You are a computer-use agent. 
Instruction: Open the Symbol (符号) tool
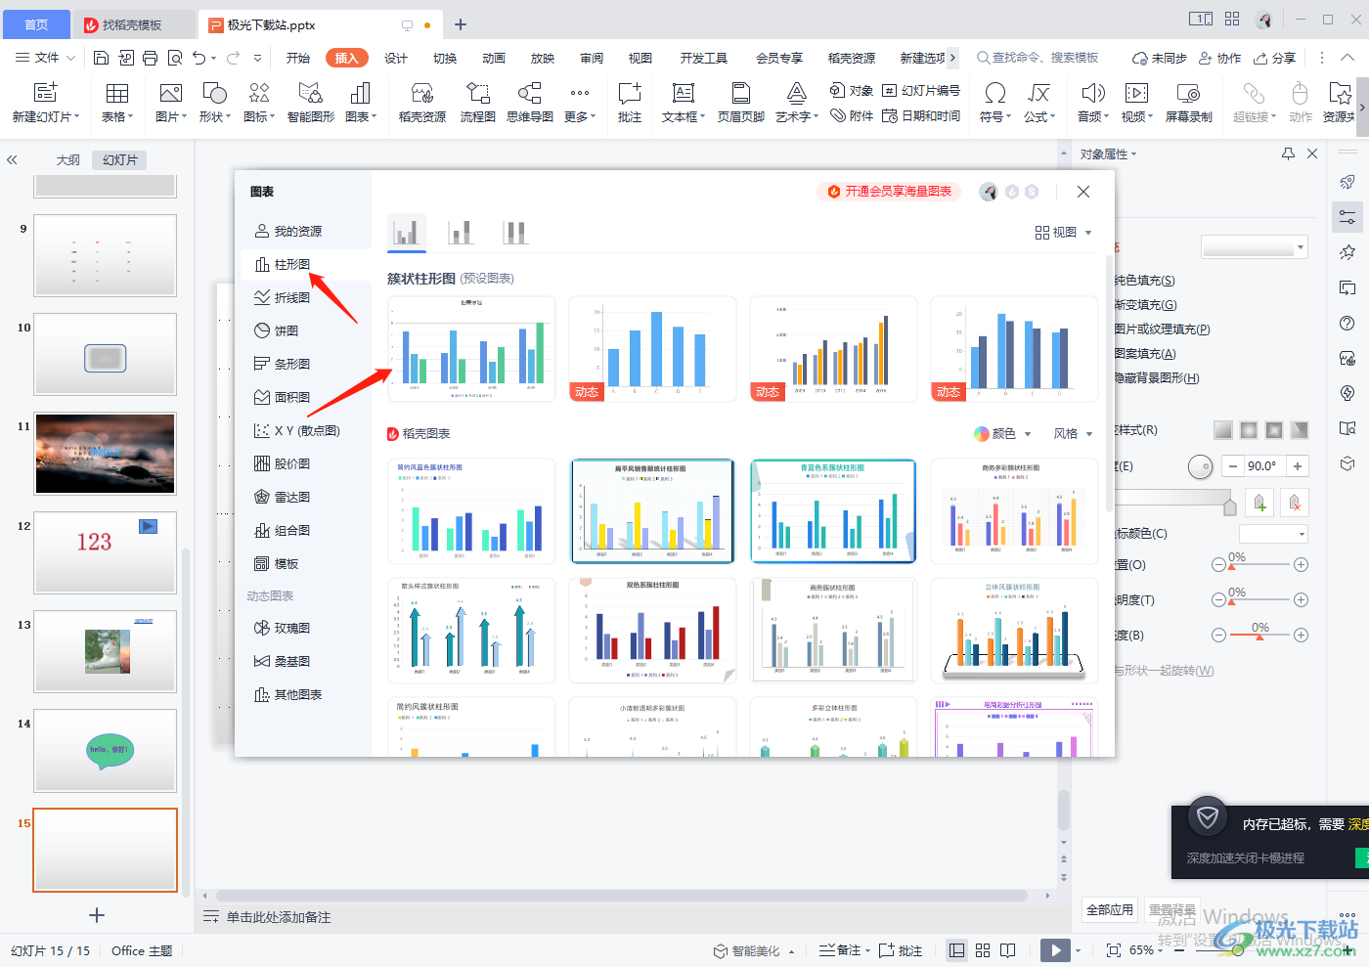[x=995, y=103]
